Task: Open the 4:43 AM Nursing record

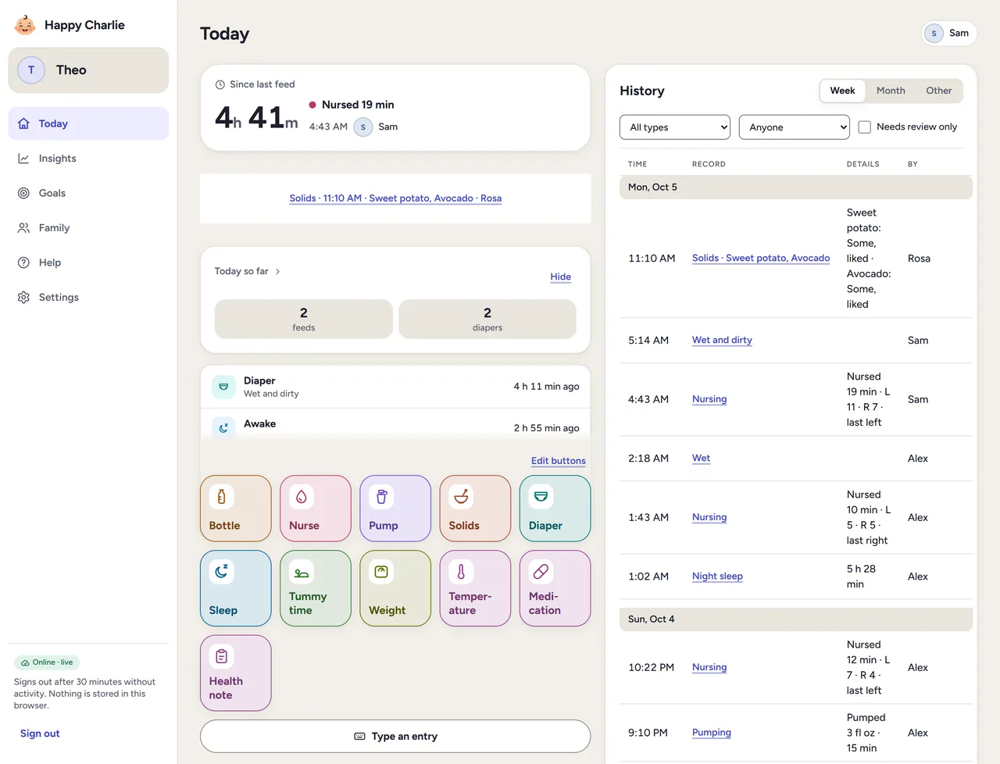Action: (x=709, y=399)
